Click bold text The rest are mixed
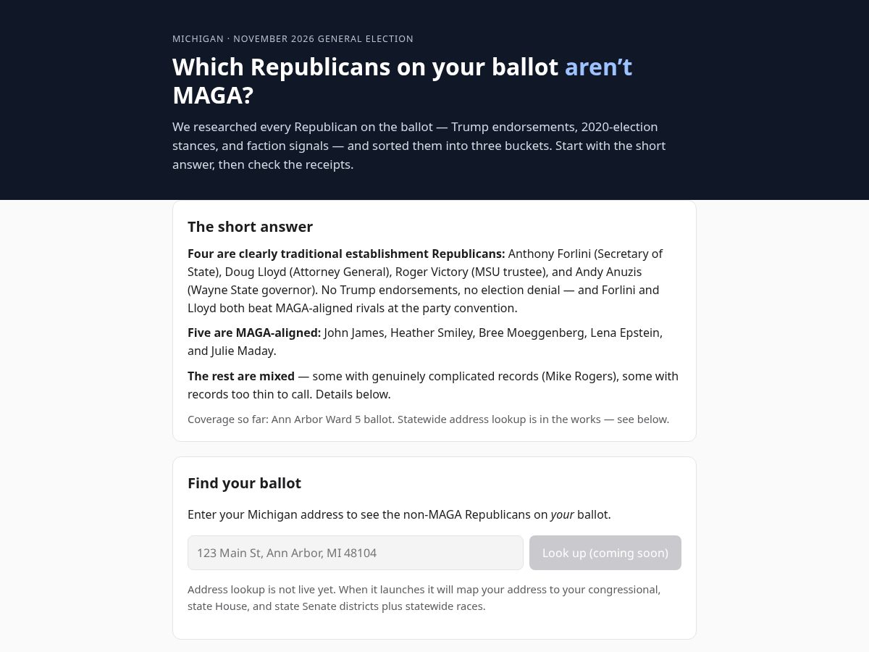The width and height of the screenshot is (869, 652). (x=241, y=376)
